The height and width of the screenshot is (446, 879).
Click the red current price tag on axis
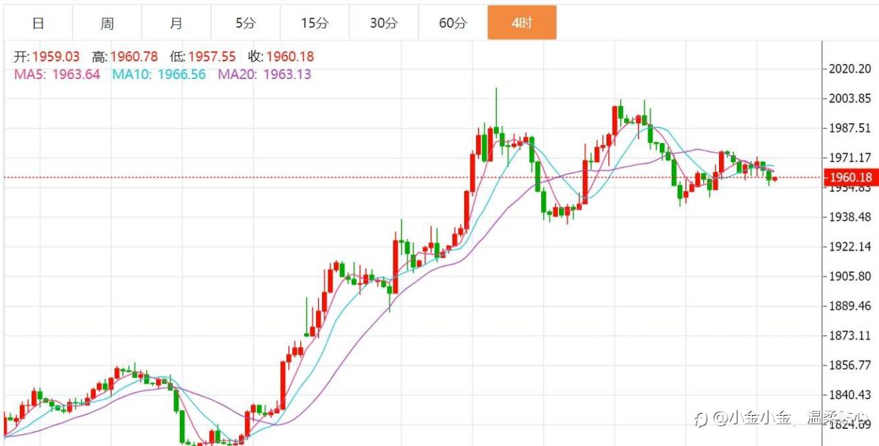coord(852,177)
